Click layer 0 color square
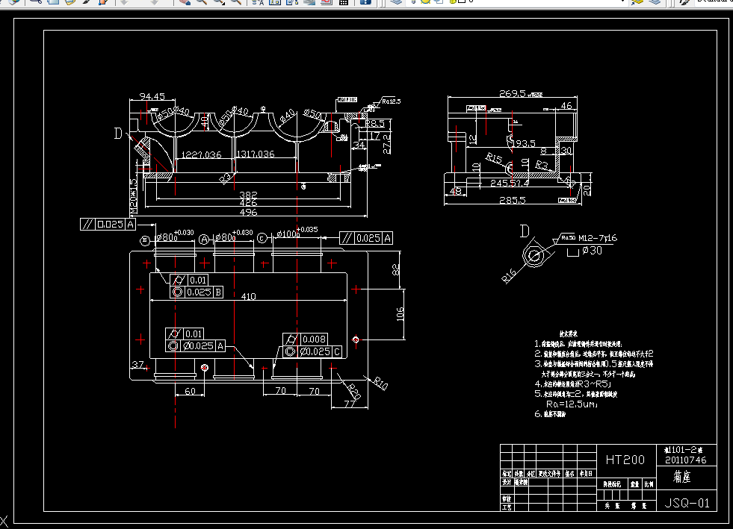The height and width of the screenshot is (529, 733). (462, 1)
